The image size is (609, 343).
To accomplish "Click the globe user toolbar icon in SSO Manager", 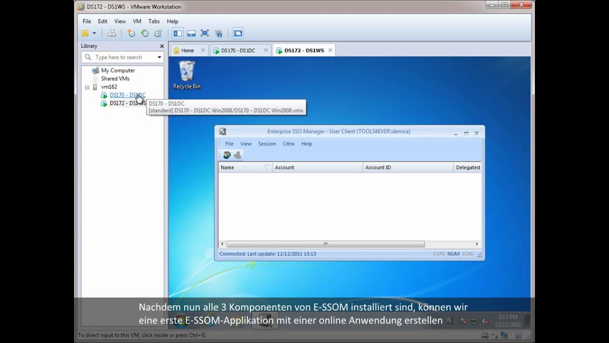I will [227, 155].
